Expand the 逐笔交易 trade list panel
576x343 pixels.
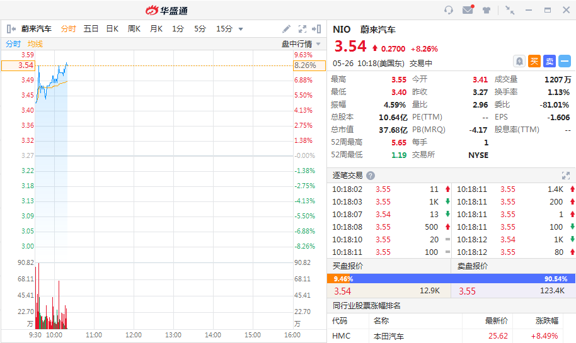pyautogui.click(x=565, y=176)
